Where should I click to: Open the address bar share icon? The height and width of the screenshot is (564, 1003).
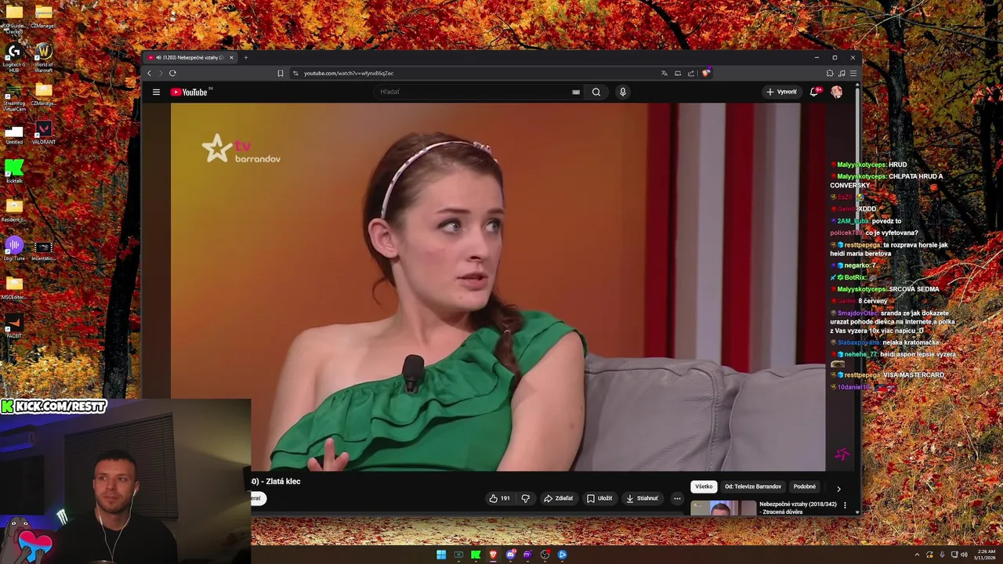click(x=691, y=73)
